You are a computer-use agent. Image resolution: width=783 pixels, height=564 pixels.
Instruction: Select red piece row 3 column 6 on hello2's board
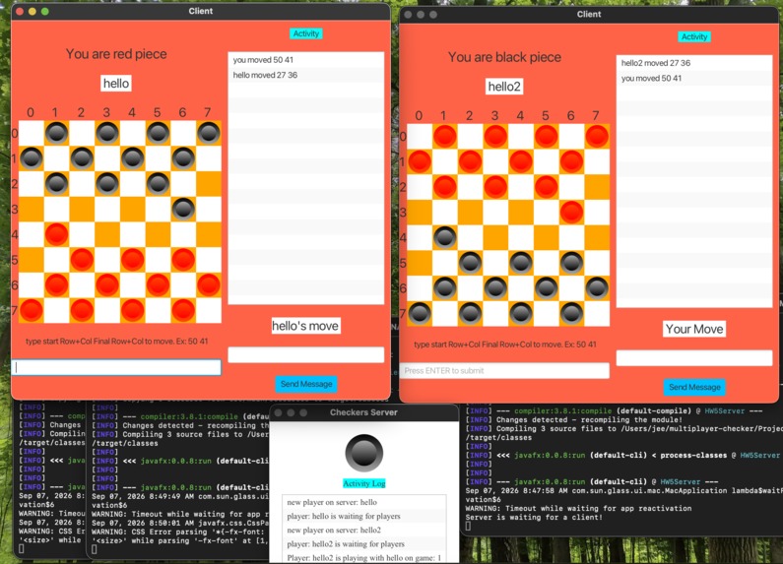[571, 212]
